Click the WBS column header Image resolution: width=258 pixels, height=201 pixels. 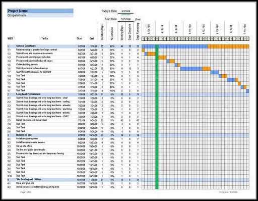pos(10,38)
